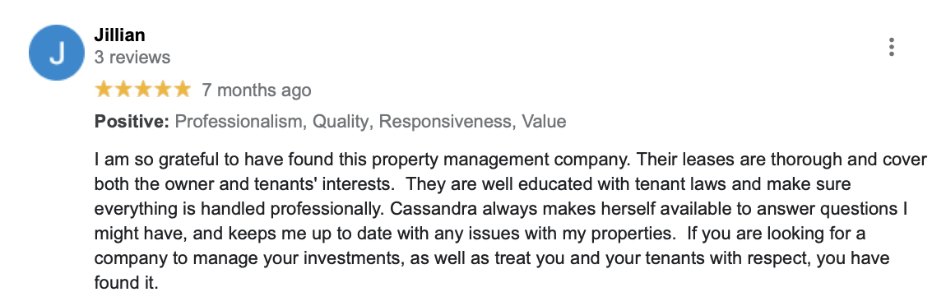The image size is (946, 306).
Task: Select the "Value" attribute text
Action: [x=545, y=121]
